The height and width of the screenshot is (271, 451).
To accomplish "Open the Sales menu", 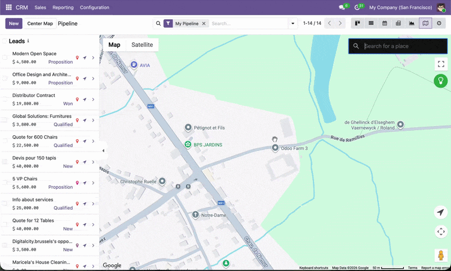I will coord(40,7).
